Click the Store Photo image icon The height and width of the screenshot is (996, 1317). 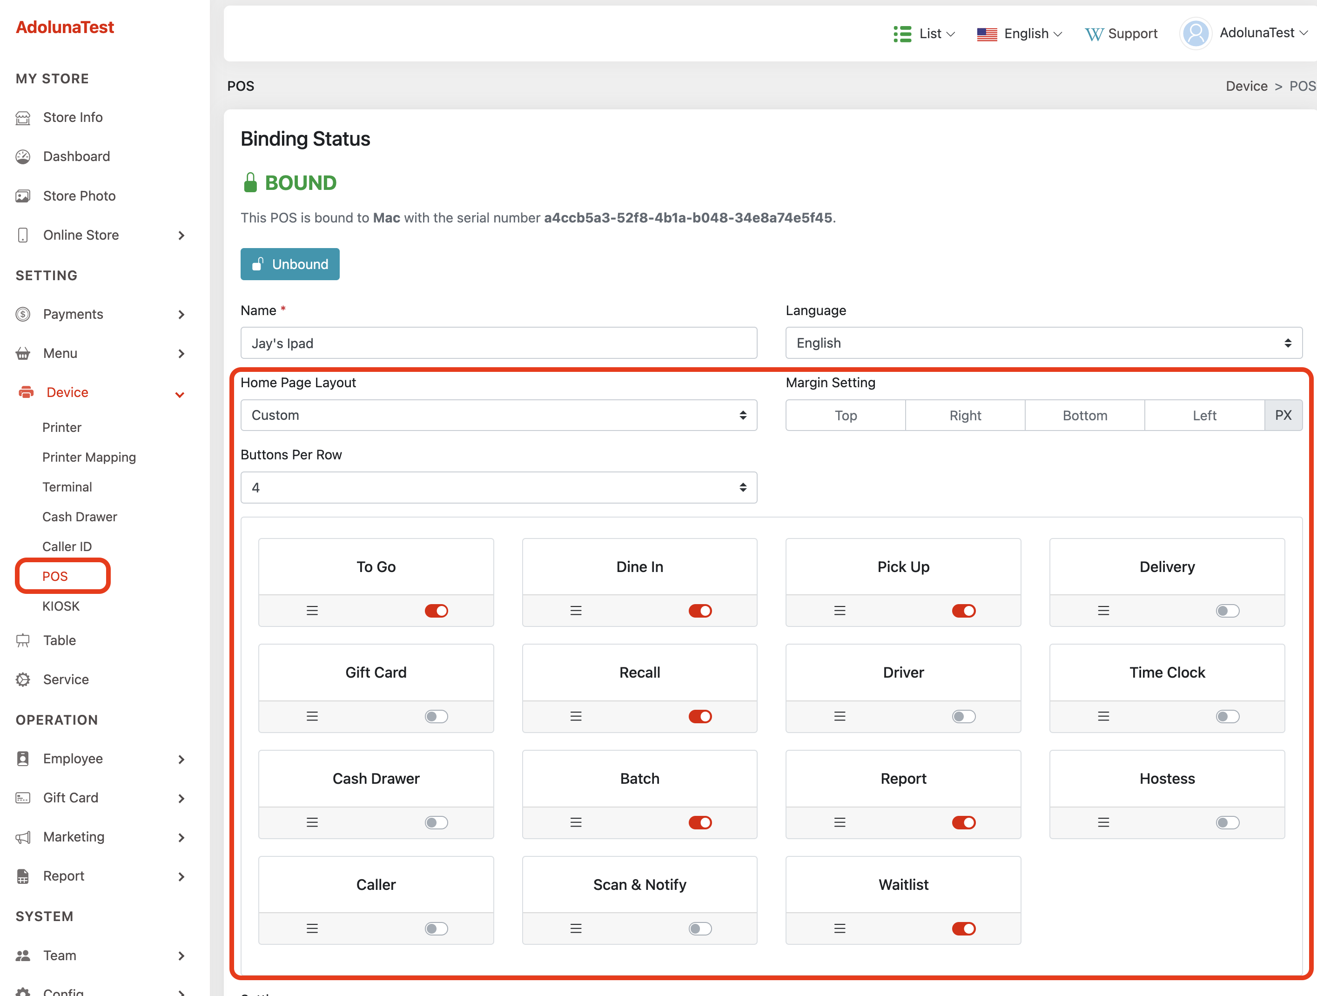tap(23, 196)
